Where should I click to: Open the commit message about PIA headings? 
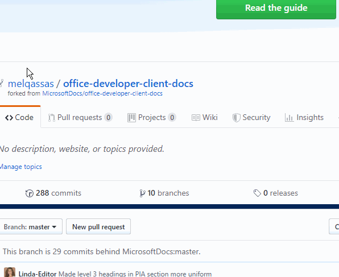(135, 274)
